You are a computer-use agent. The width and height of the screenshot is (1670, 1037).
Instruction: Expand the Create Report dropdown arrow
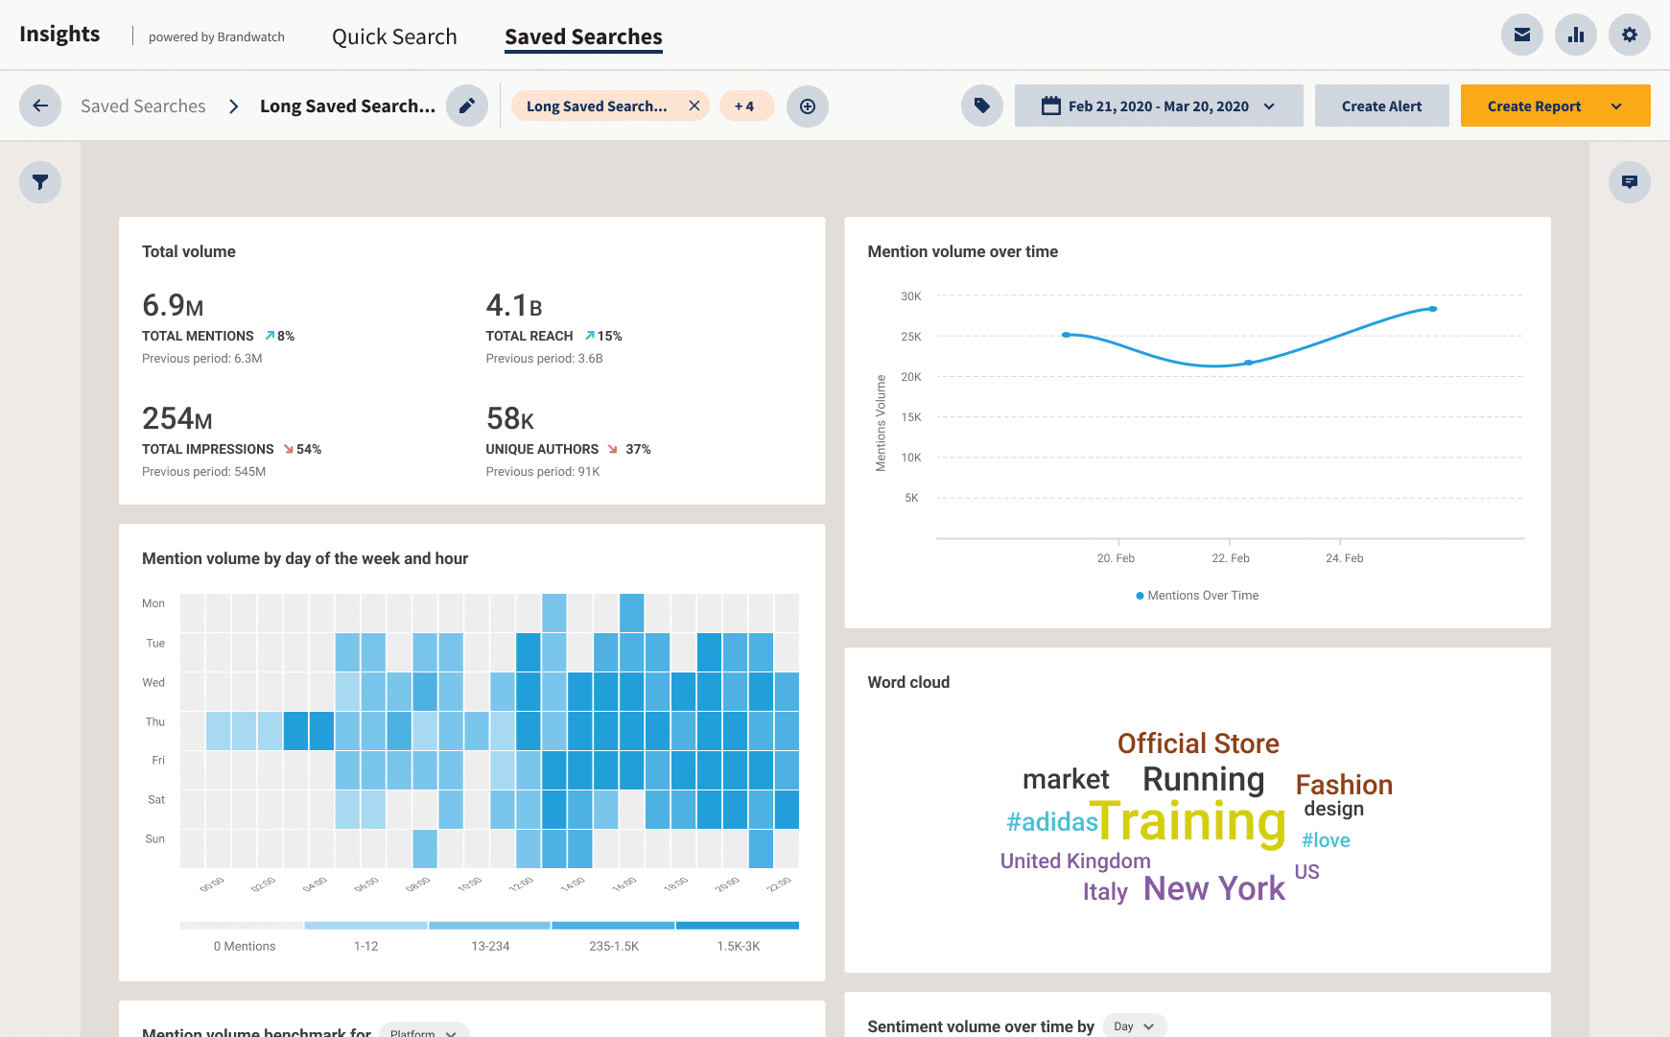(1616, 106)
